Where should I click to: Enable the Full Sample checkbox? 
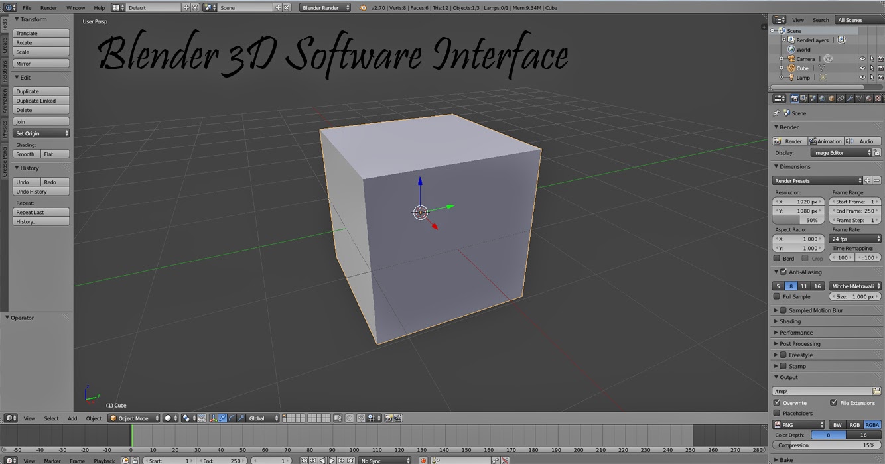pos(777,296)
